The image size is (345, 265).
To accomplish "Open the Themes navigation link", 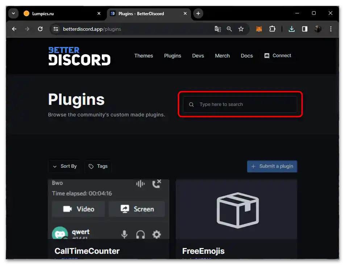I will pos(144,56).
